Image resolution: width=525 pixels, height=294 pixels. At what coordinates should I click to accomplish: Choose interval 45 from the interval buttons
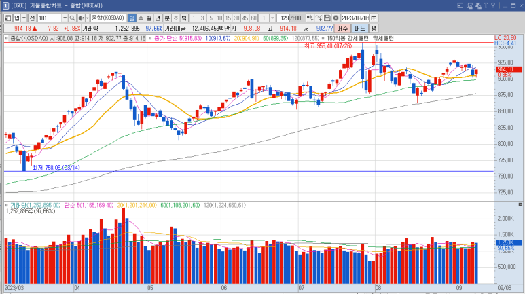pos(245,18)
